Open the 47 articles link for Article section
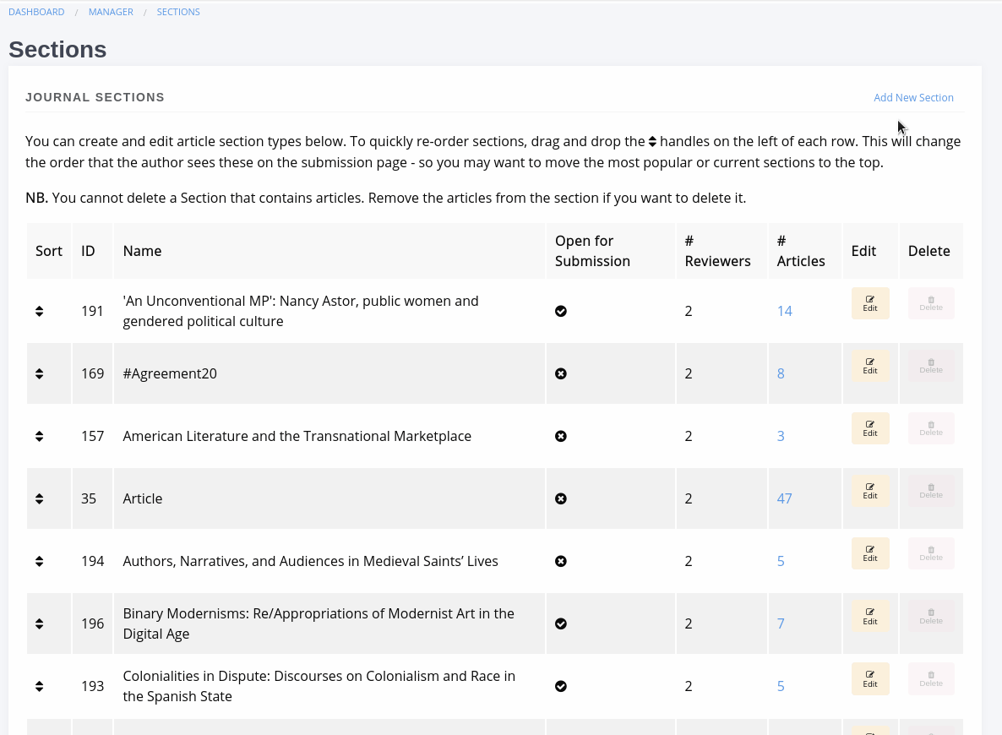1002x735 pixels. [784, 498]
